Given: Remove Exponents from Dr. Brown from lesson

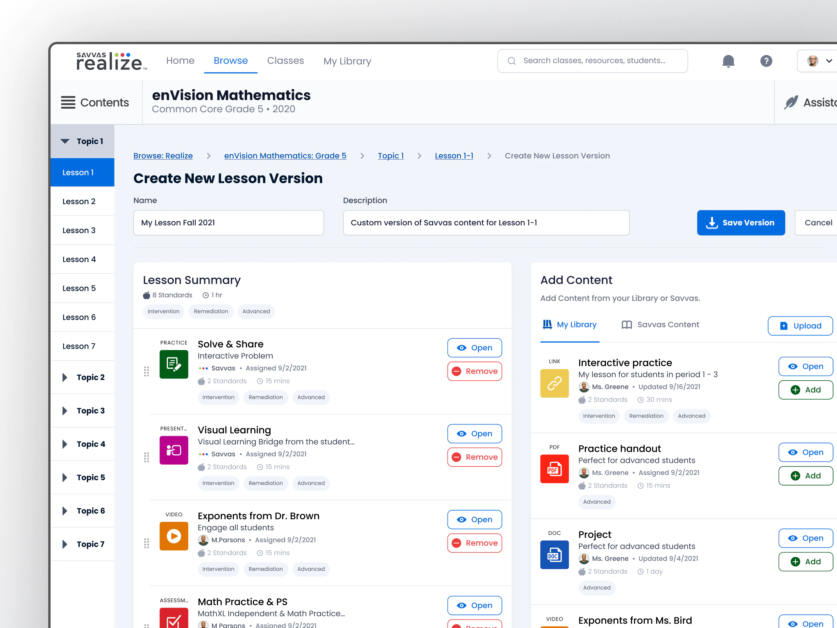Looking at the screenshot, I should click(475, 543).
